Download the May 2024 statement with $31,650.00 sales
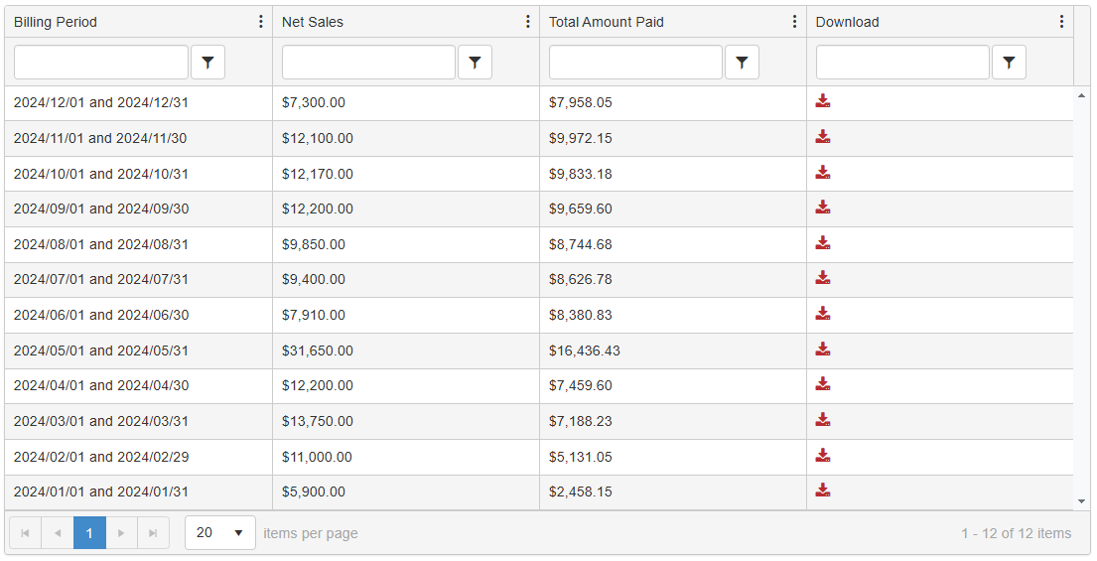The image size is (1097, 561). point(822,350)
